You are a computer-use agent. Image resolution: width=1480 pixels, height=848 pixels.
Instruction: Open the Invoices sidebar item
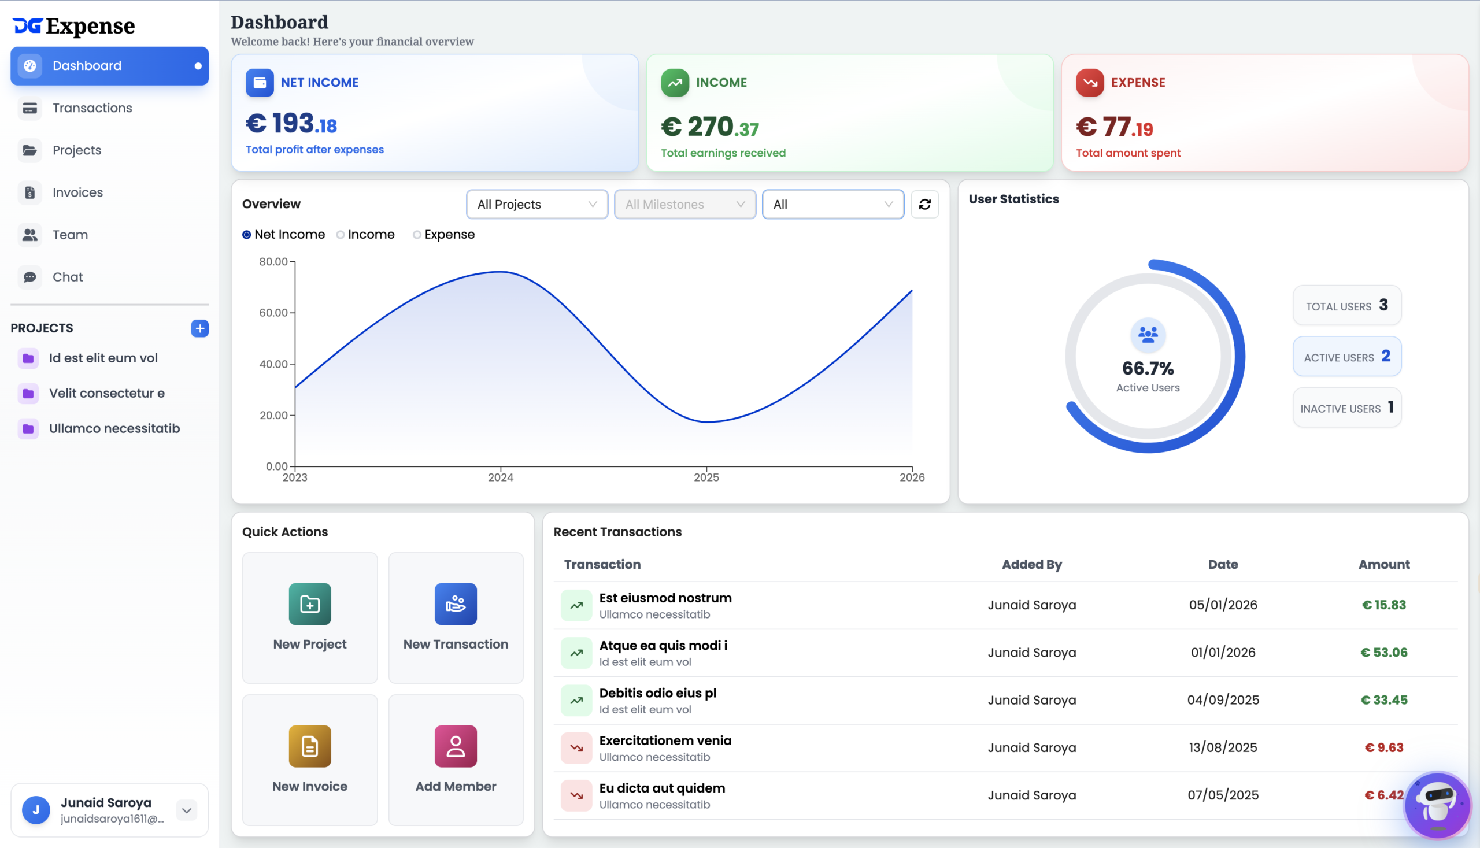[x=77, y=192]
